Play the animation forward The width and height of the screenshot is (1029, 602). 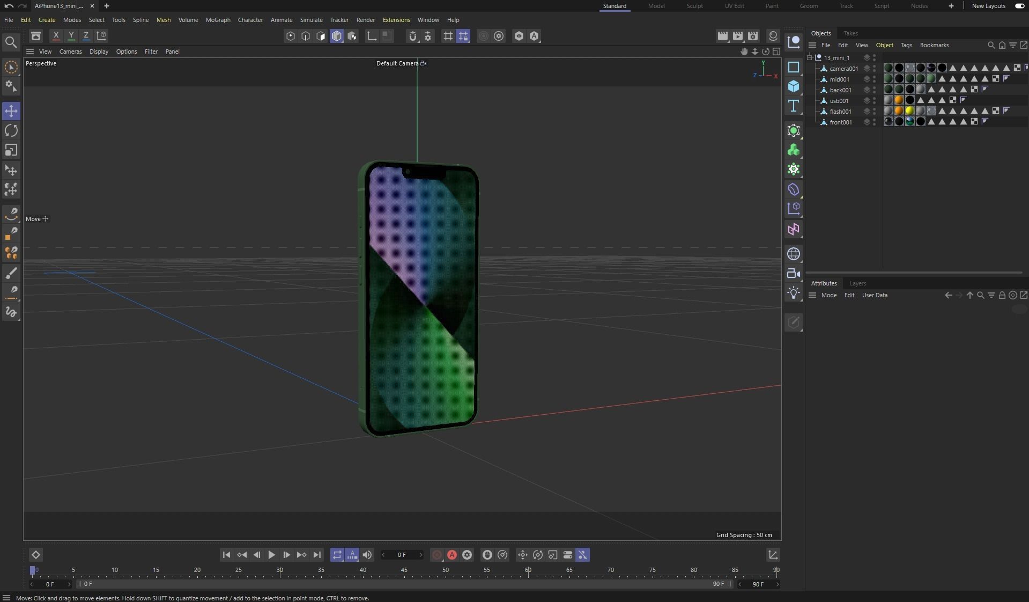[272, 555]
